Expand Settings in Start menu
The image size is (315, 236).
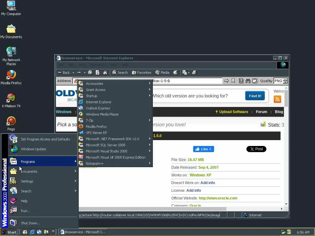click(x=42, y=181)
